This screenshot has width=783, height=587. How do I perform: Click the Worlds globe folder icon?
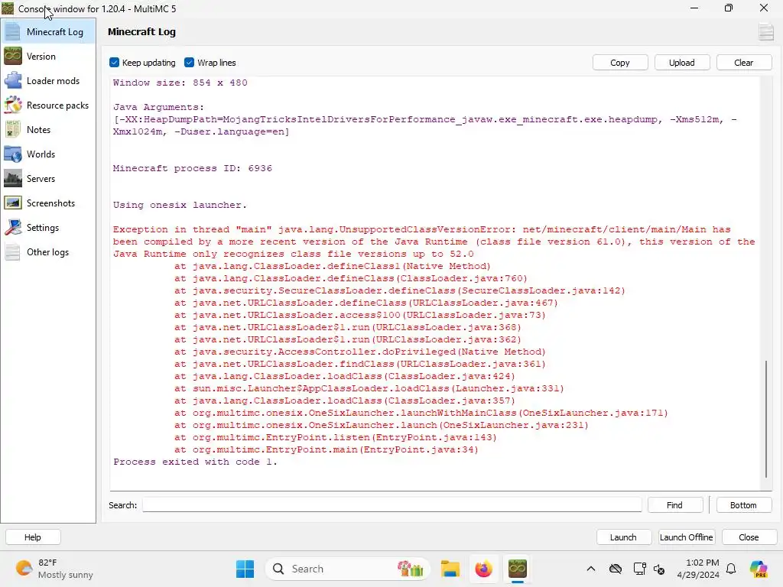coord(13,154)
